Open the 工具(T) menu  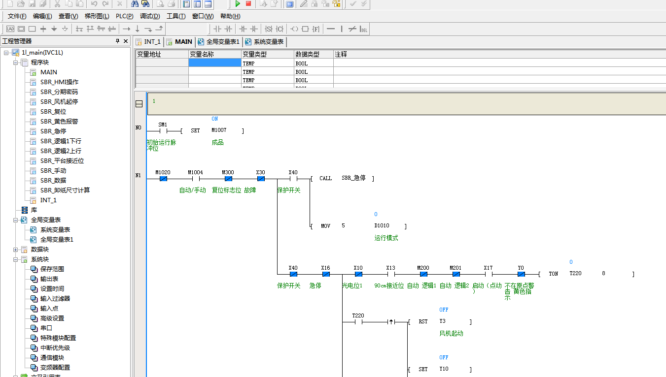(176, 16)
